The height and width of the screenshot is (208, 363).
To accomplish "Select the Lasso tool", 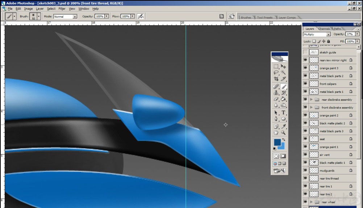I will (x=276, y=73).
